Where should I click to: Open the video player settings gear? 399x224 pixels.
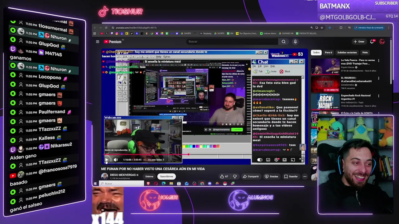coord(276,160)
